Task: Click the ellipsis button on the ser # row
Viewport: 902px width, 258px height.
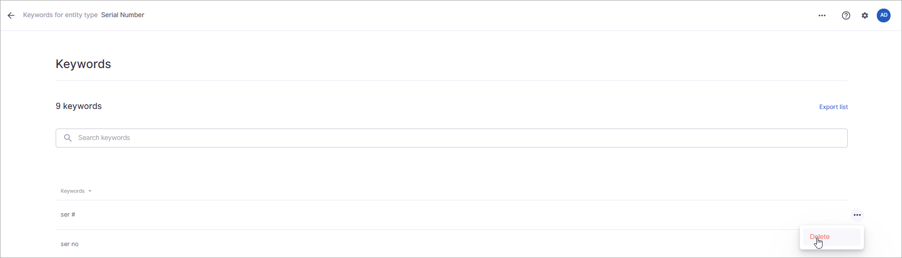Action: click(x=857, y=215)
